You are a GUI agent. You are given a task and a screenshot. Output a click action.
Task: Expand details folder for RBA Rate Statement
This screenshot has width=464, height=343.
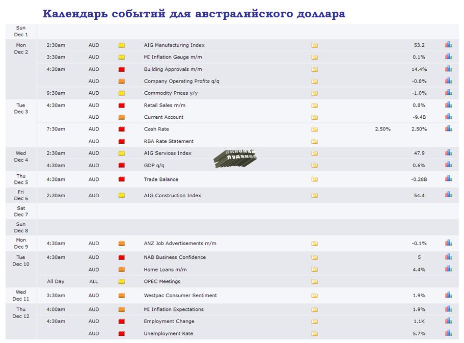(314, 142)
